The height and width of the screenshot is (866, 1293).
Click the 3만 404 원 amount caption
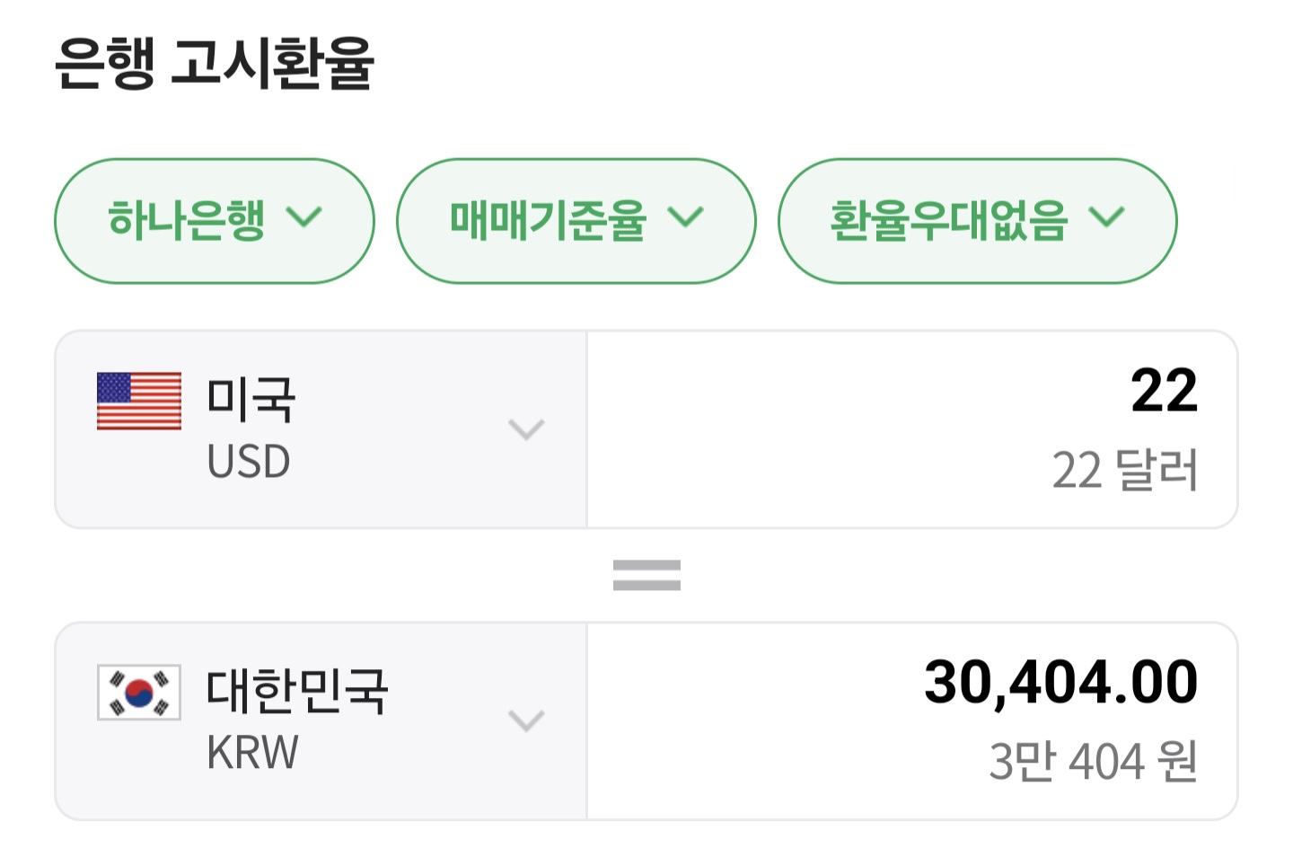click(1093, 761)
